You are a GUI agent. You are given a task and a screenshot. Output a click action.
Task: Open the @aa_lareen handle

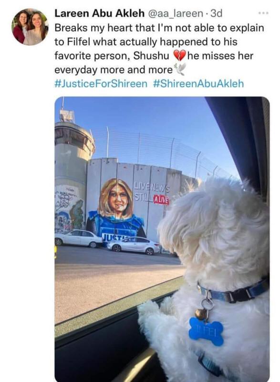click(175, 13)
